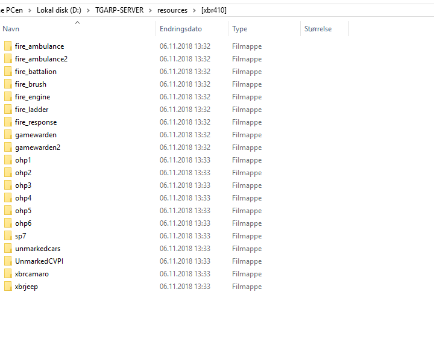
Task: Click the ohp3 folder icon
Action: point(8,185)
